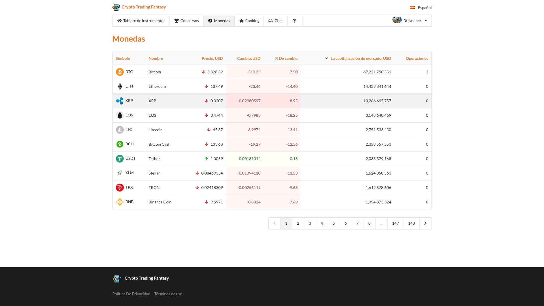544x306 pixels.
Task: Open the Concursos tab
Action: (x=186, y=21)
